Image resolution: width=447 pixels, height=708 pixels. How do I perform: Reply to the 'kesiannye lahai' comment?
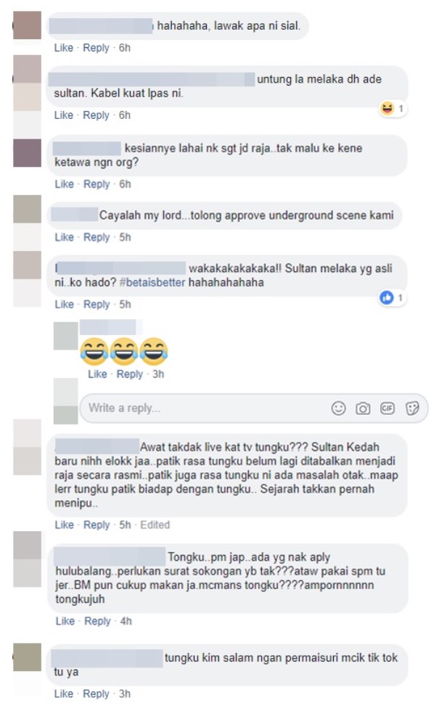[97, 184]
